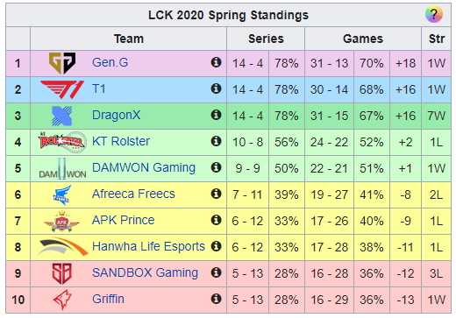
Task: Open the Griffin team link
Action: click(108, 299)
